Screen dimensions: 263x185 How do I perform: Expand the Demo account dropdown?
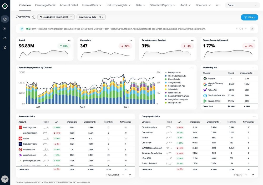point(242,5)
